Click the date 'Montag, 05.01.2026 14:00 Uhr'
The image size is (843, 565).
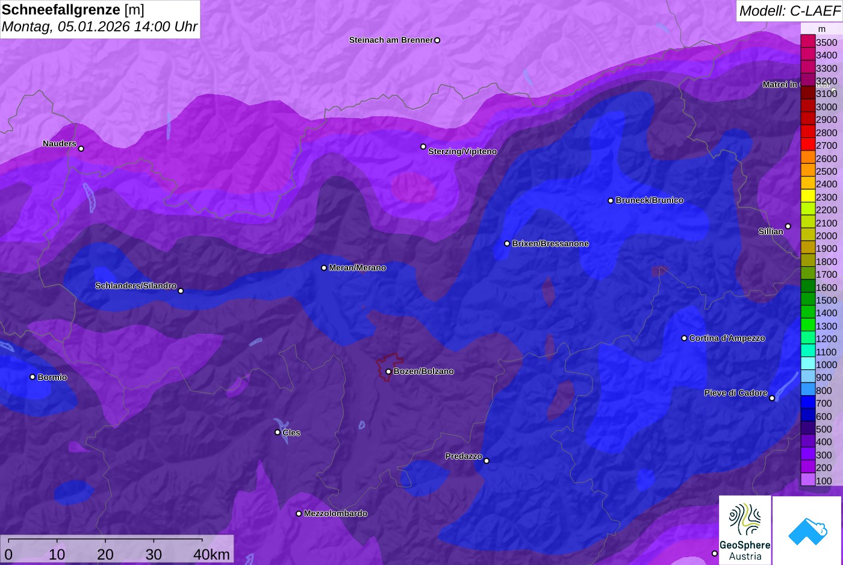(x=100, y=27)
